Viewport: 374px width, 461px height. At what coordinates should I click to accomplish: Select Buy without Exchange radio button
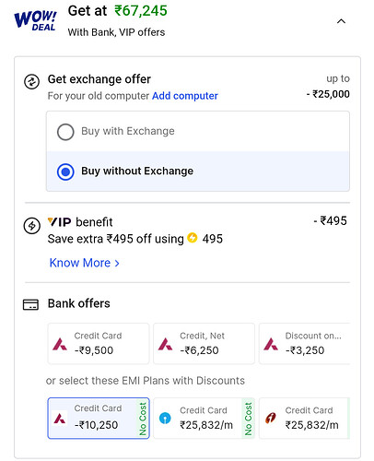(x=65, y=171)
